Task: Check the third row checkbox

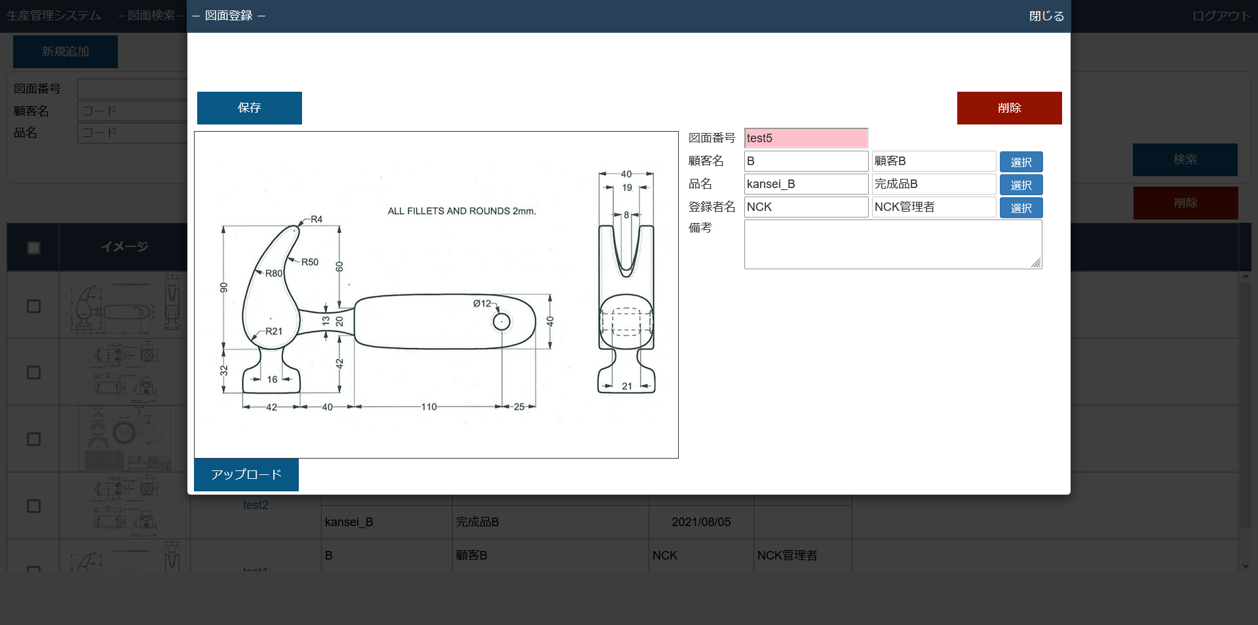Action: pyautogui.click(x=33, y=439)
